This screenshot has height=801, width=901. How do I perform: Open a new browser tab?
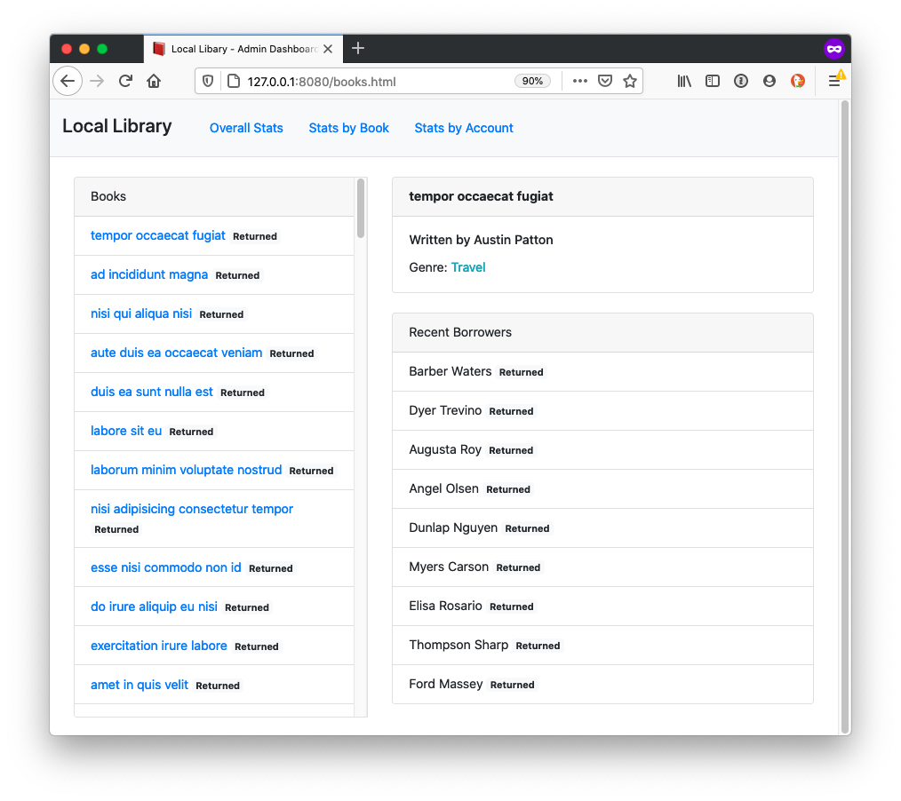[x=358, y=48]
